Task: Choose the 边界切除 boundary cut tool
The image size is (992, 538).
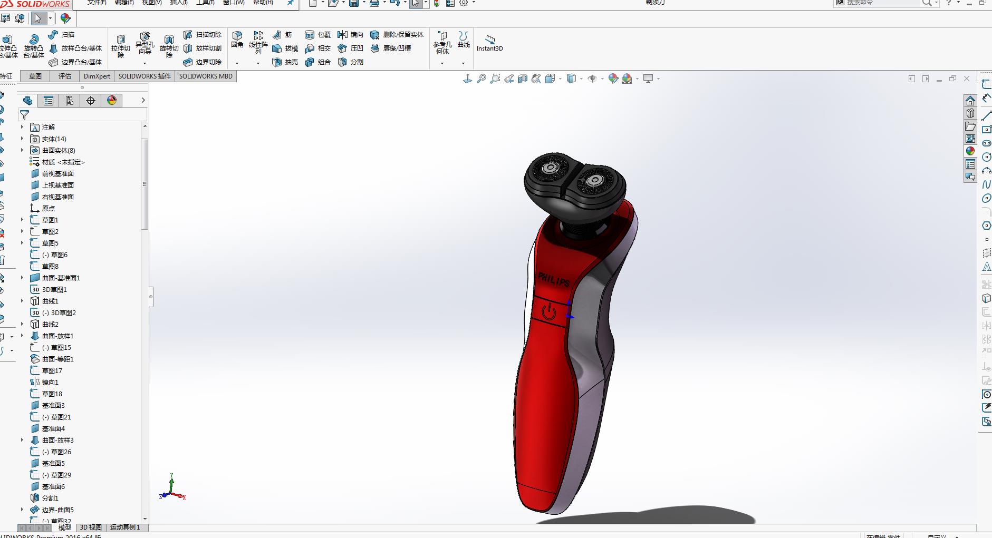Action: click(x=203, y=62)
